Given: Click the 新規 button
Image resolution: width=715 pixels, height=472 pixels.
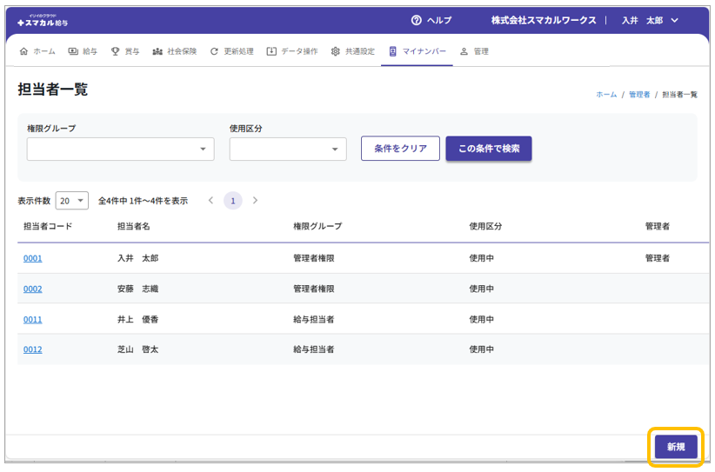Looking at the screenshot, I should 676,447.
